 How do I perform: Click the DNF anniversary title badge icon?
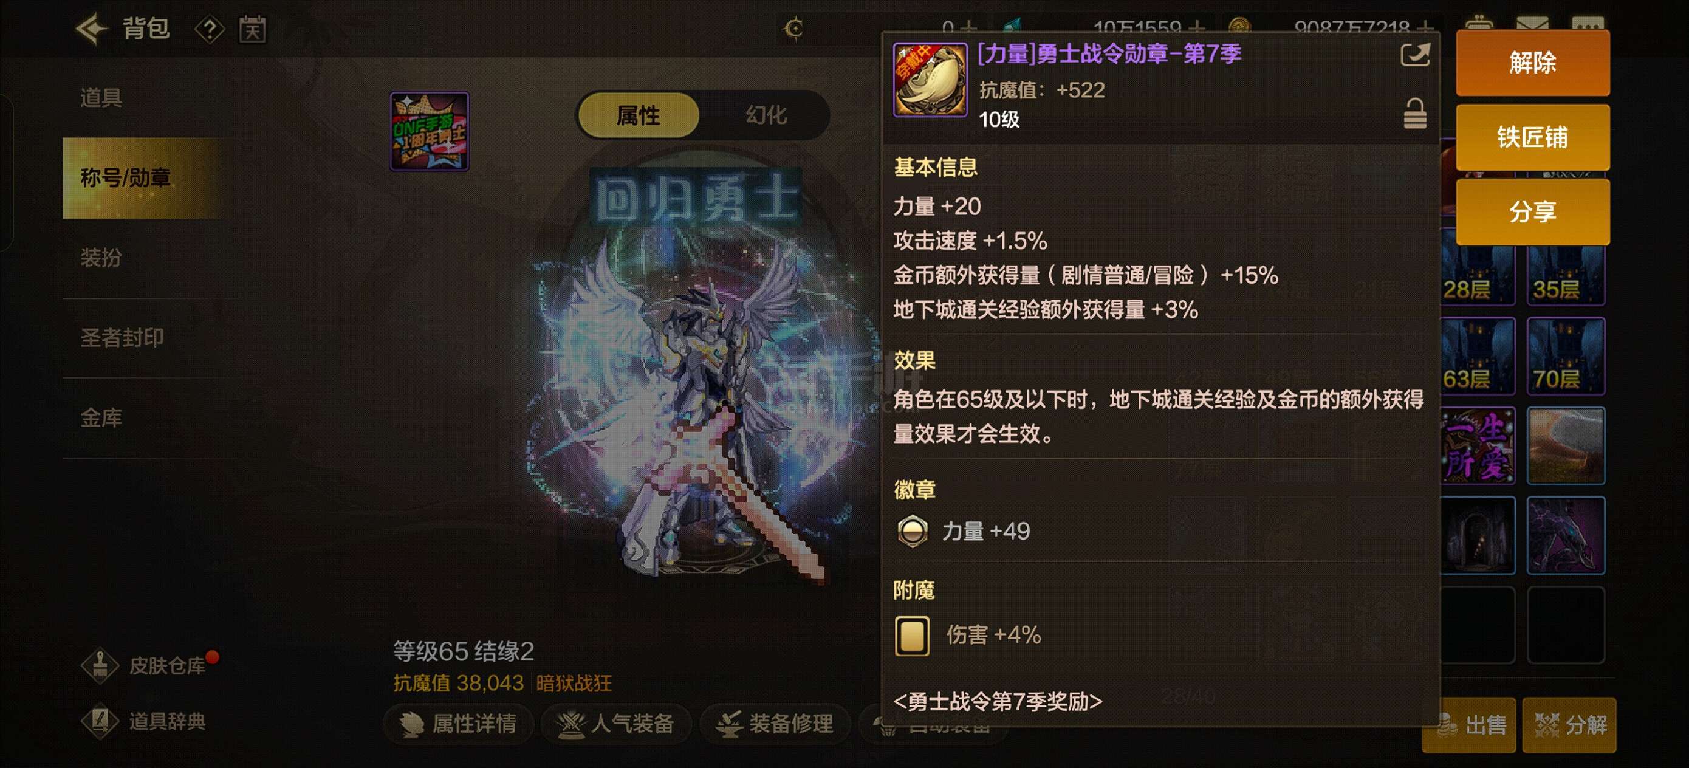(x=430, y=131)
